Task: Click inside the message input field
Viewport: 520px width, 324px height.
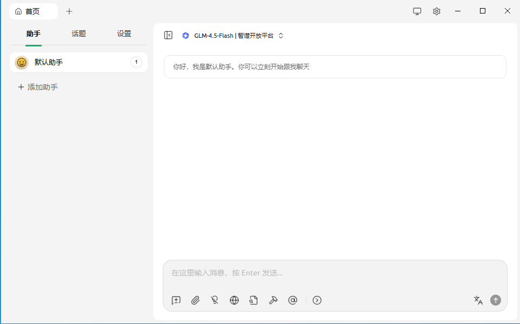Action: coord(334,273)
